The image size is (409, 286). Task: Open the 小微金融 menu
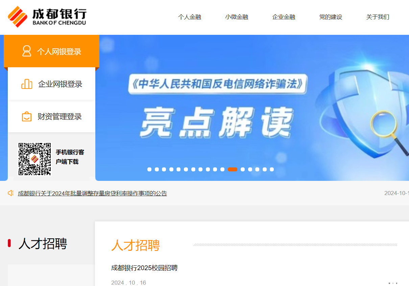point(237,17)
